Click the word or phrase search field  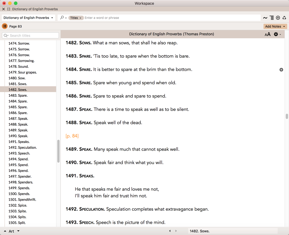pyautogui.click(x=171, y=18)
